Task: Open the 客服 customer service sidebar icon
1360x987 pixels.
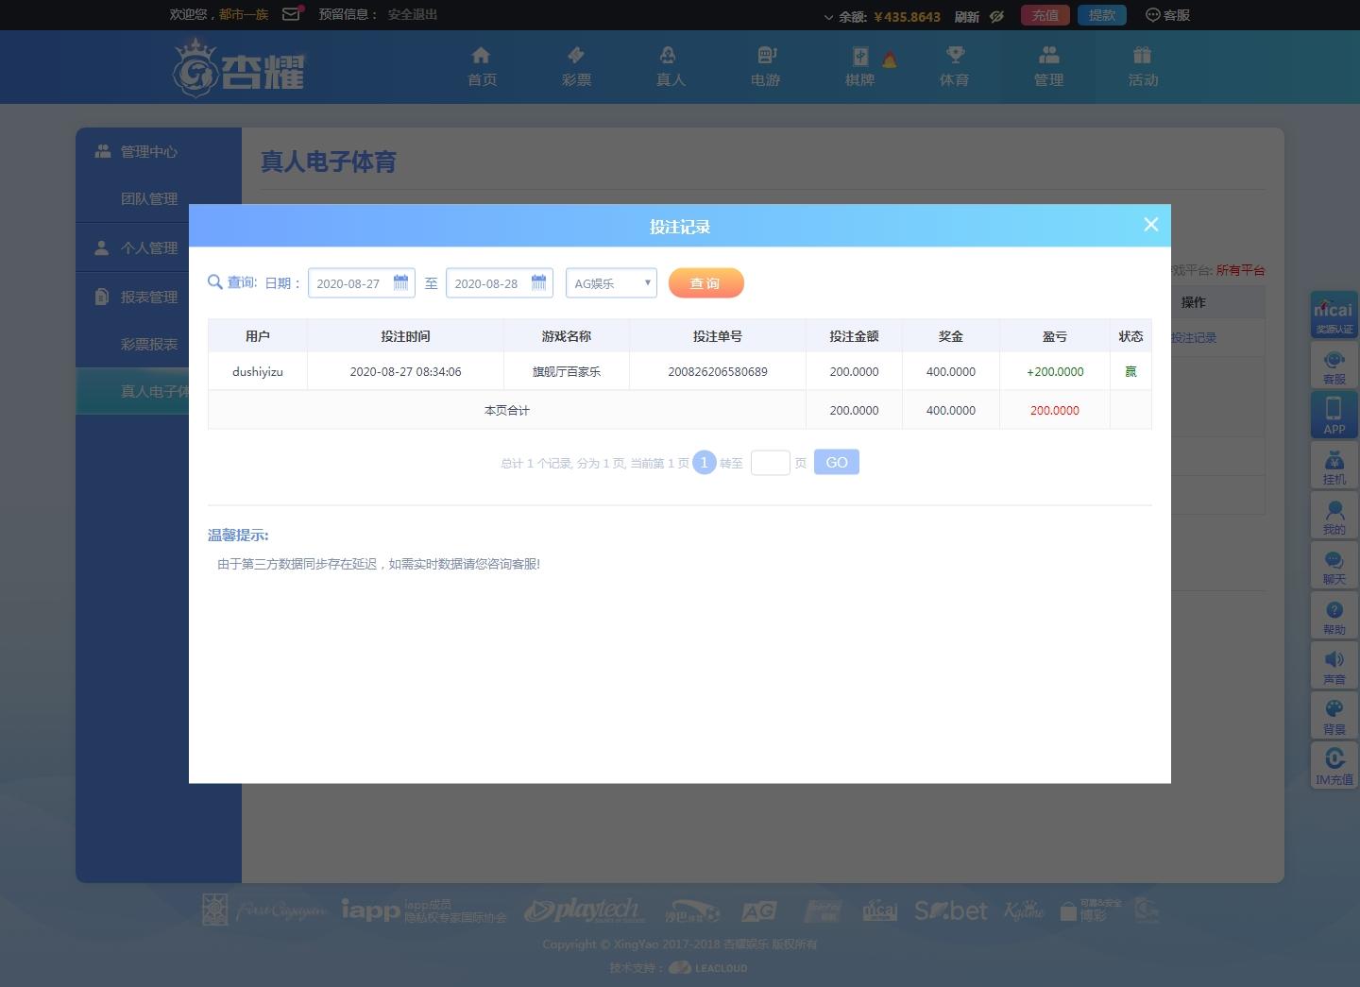Action: [x=1334, y=366]
